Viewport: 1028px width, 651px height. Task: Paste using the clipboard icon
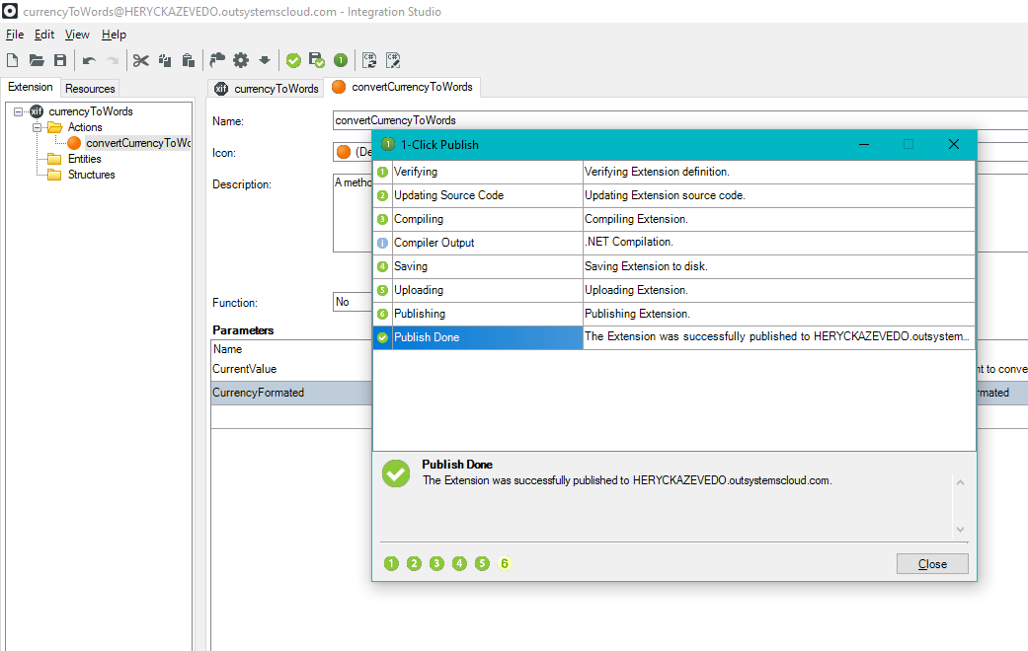coord(188,60)
